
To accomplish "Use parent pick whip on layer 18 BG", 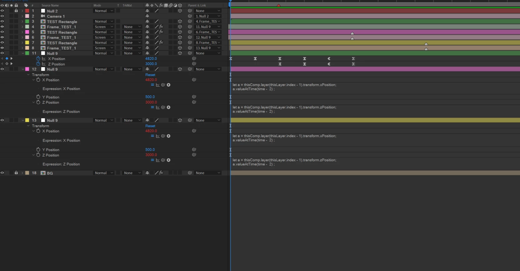I will click(x=190, y=173).
